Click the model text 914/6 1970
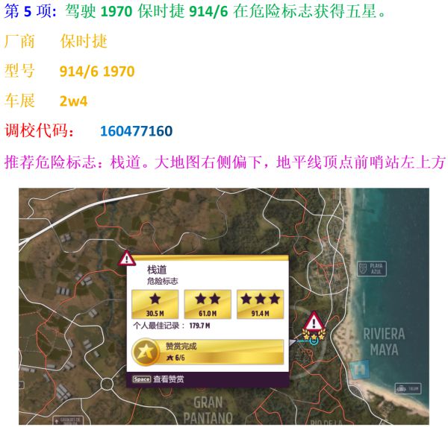This screenshot has width=448, height=427. (97, 72)
